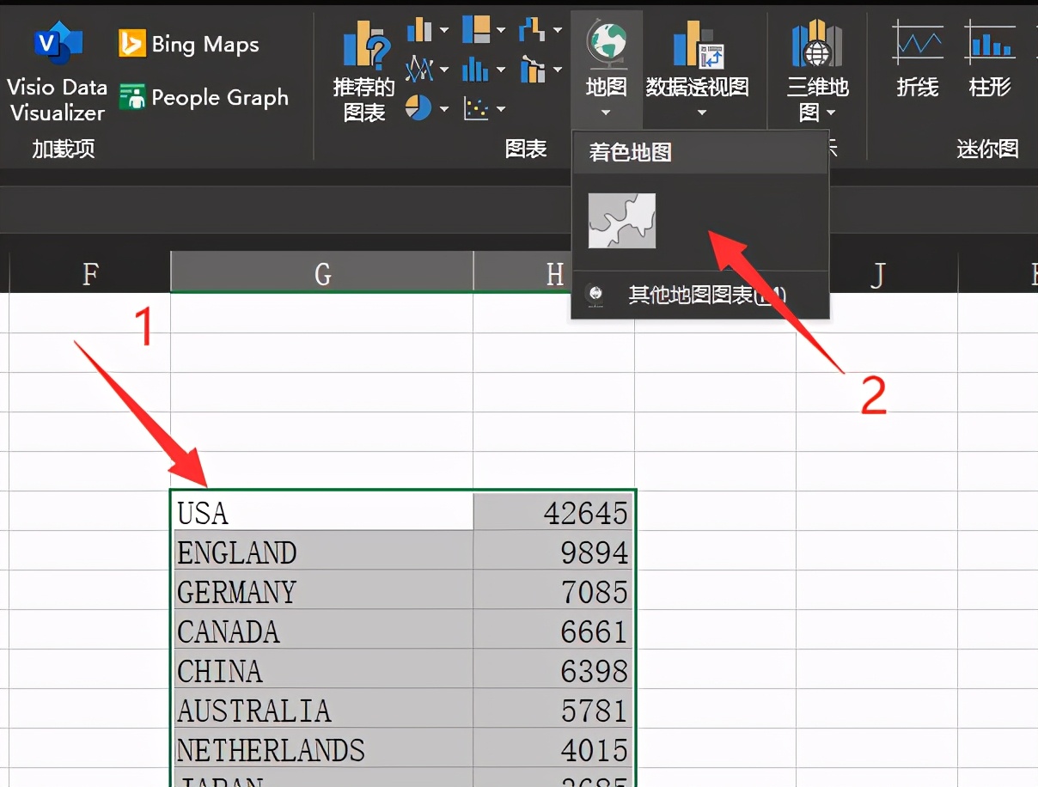Open the Bing Maps add-in
Screen dimensions: 1038x787
click(x=187, y=43)
